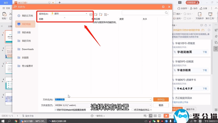
Task: Open the view mode options icon
Action: (x=106, y=14)
